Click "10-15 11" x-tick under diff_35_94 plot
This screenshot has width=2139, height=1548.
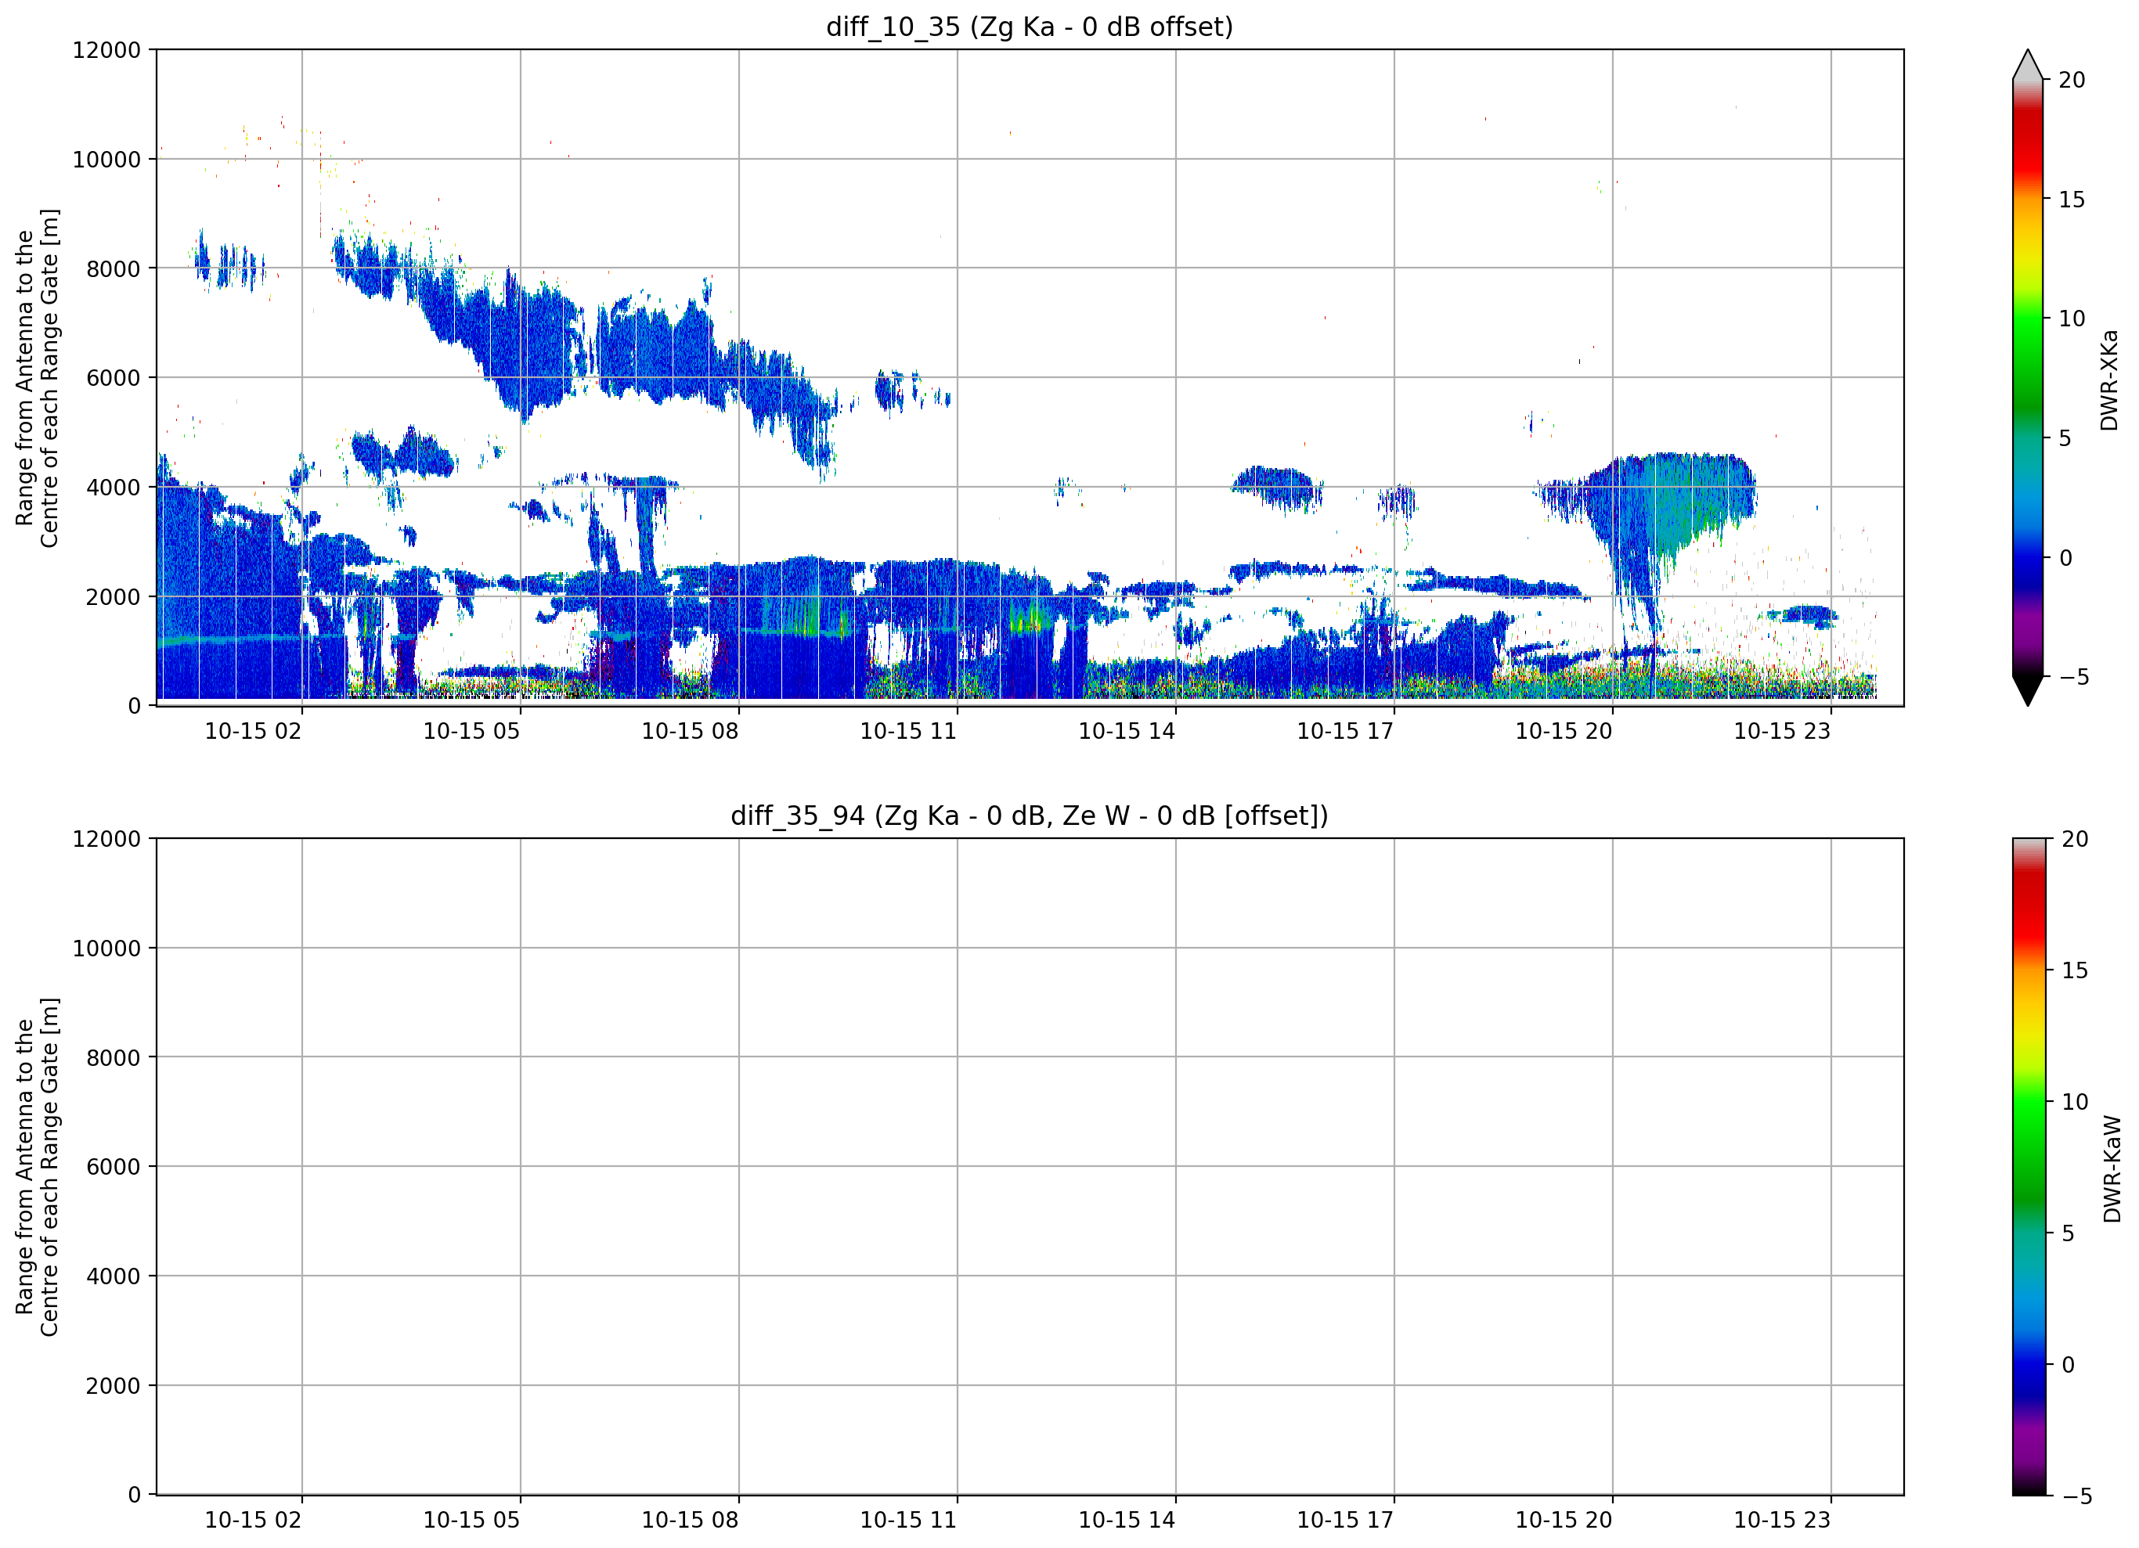tap(908, 1521)
